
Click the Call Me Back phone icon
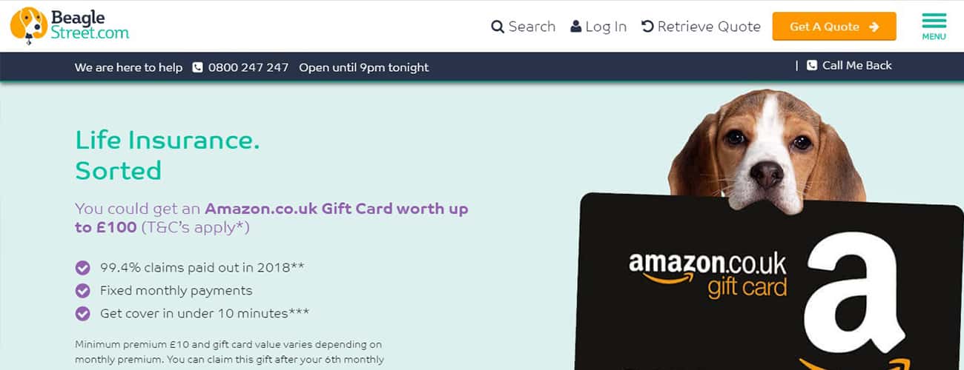[812, 65]
